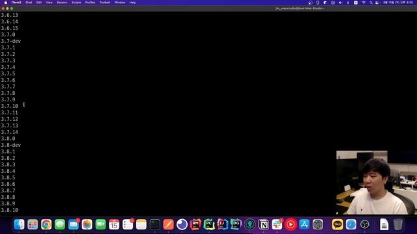Open Slack from the dock
417x234 pixels.
pos(277,224)
